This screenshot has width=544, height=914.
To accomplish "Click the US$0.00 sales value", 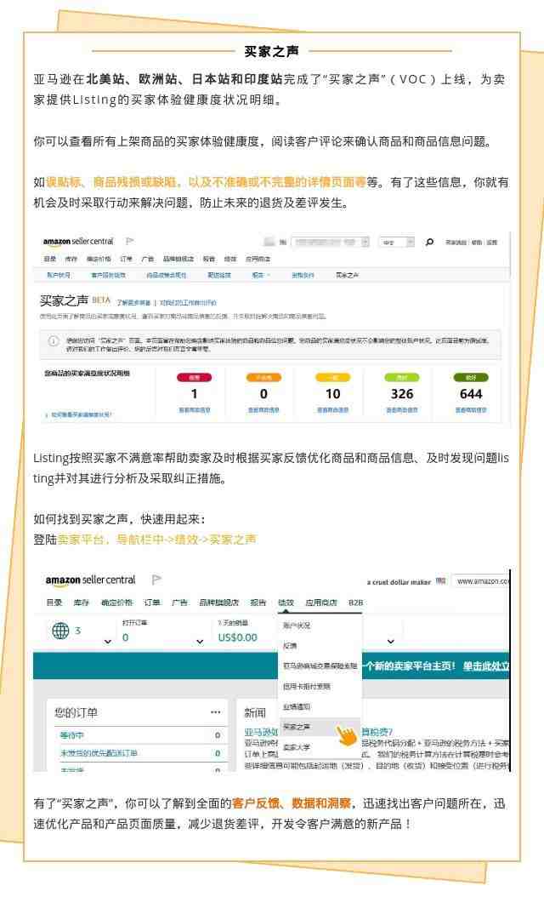I will click(237, 637).
